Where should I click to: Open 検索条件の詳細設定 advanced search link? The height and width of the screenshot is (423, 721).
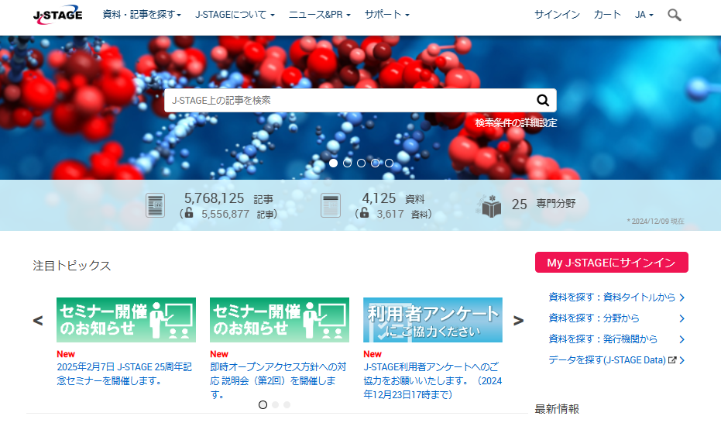tap(516, 122)
